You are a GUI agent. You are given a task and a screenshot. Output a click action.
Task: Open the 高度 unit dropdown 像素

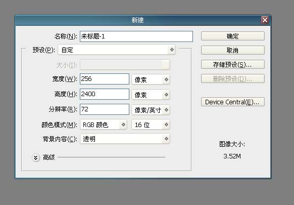pyautogui.click(x=151, y=95)
